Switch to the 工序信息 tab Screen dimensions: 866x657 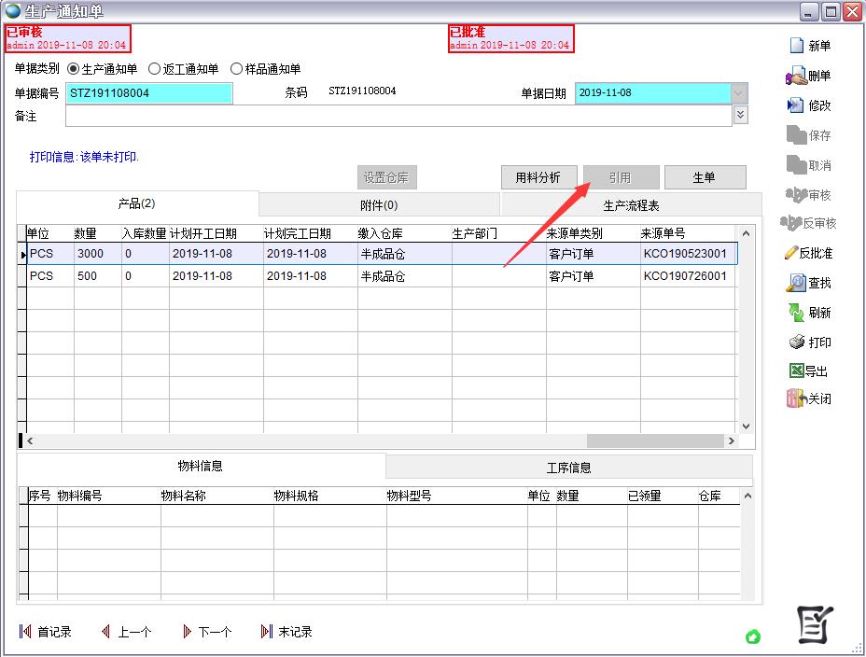click(568, 467)
